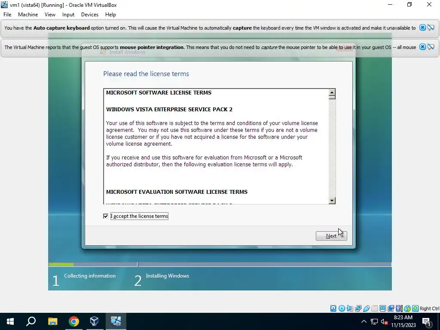Click MICROSOFT EVALUATION SOFTWARE LICENSE TERMS heading
Viewport: 440px width, 330px height.
(x=177, y=192)
